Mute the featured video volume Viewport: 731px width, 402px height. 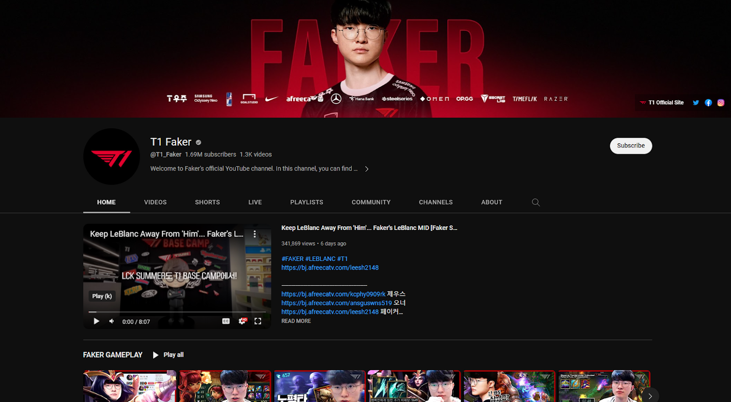pos(111,321)
